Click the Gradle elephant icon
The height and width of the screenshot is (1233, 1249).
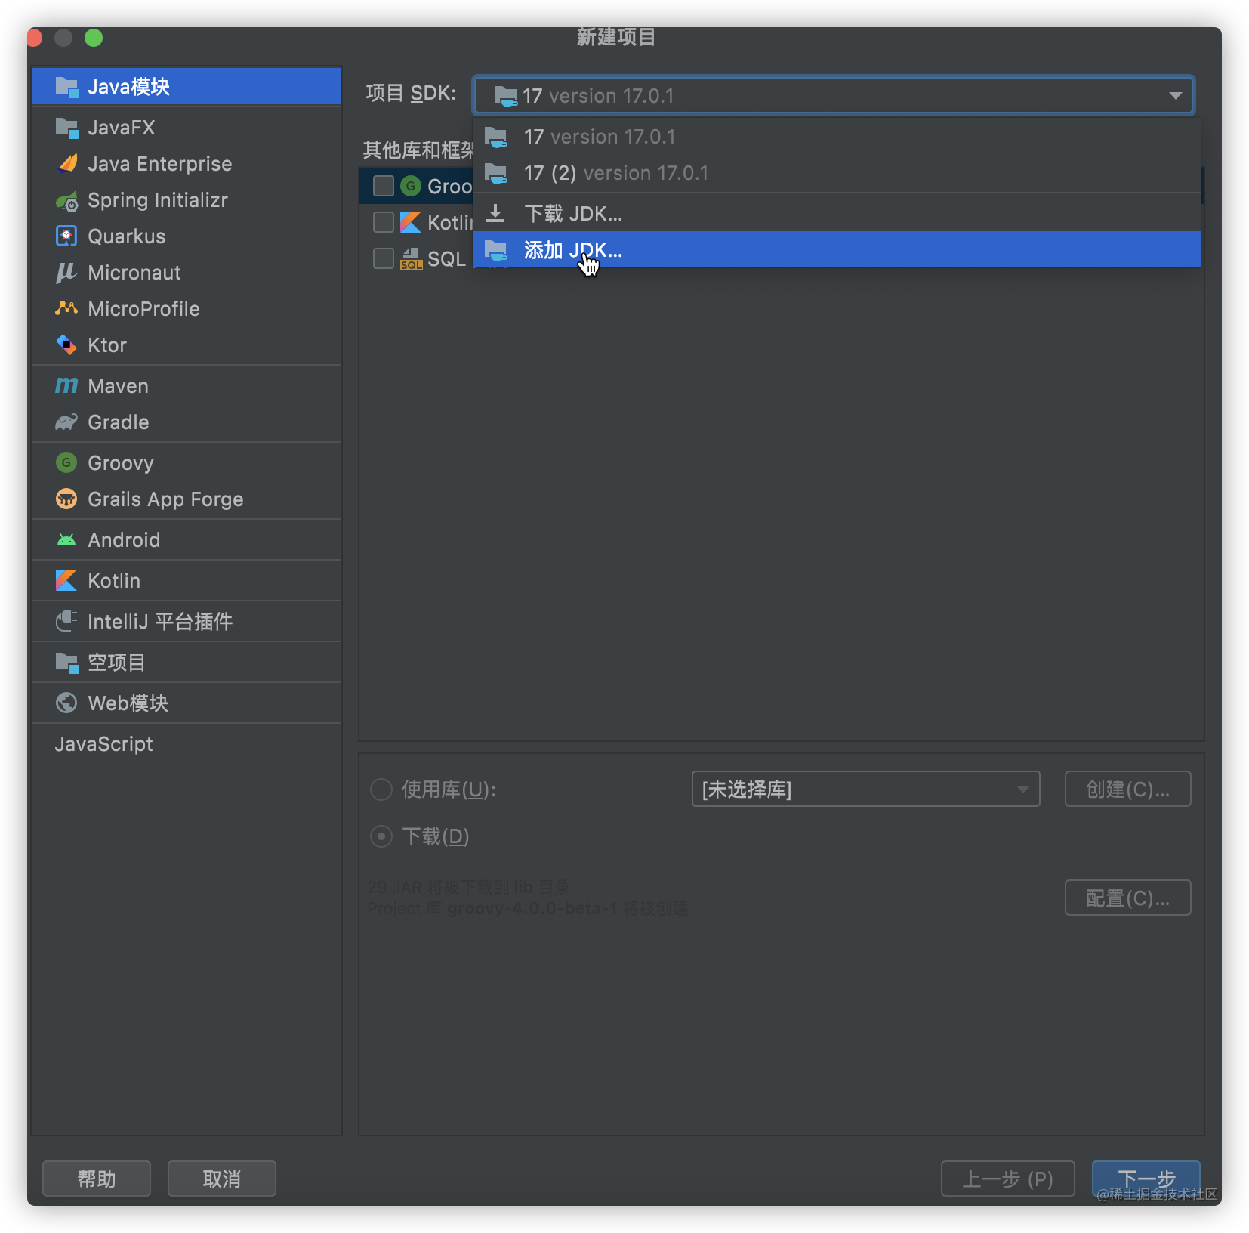tap(66, 422)
